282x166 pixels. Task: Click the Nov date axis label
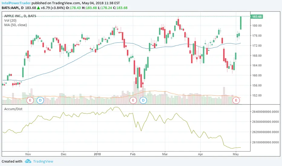(x=28, y=154)
